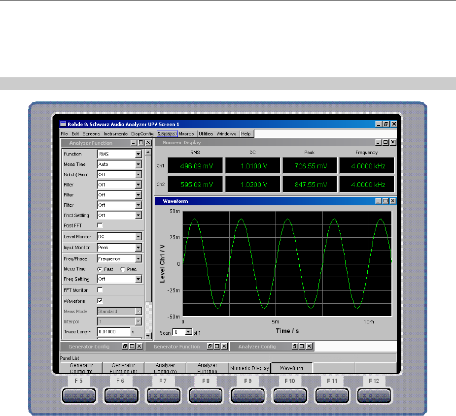
Task: Expand the Function RMS dropdown
Action: point(139,154)
